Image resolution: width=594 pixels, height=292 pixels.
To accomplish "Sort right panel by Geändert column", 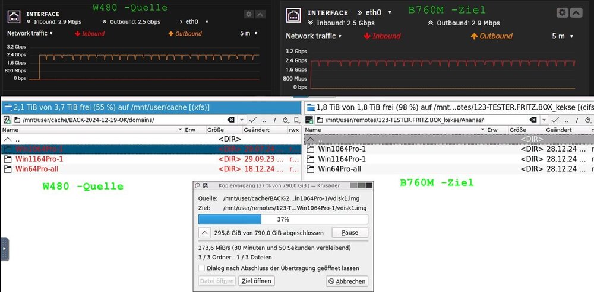I will coord(567,130).
